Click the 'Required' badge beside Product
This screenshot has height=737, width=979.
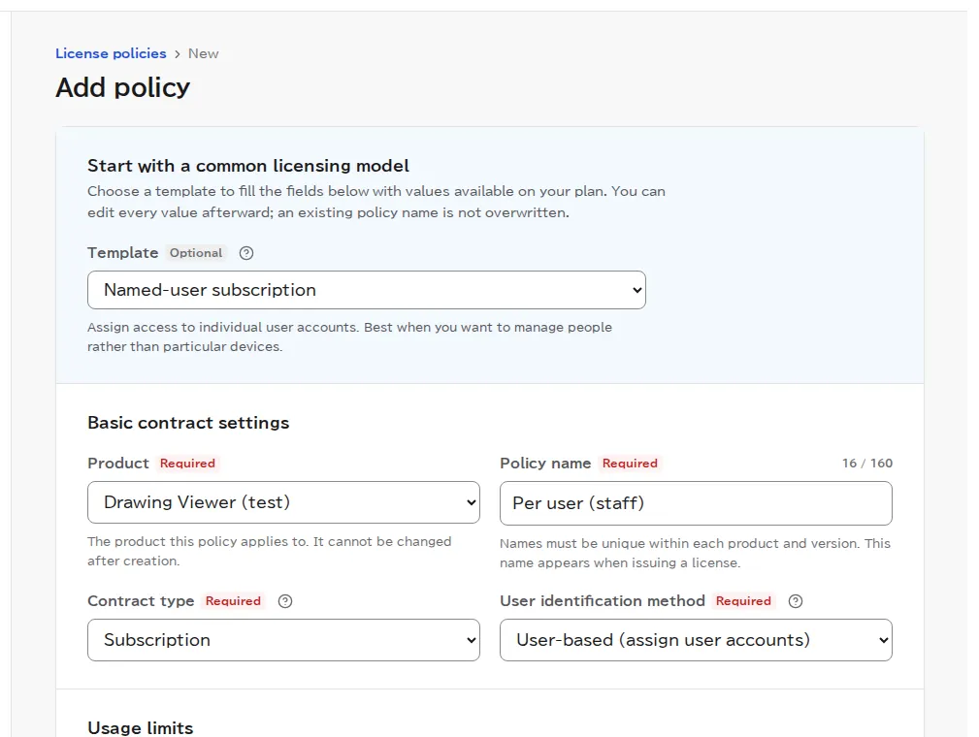187,463
